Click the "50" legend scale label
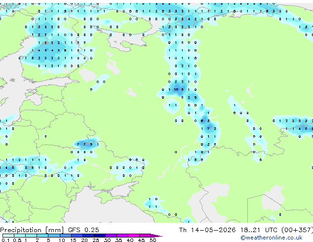The height and width of the screenshot is (242, 313). [153, 240]
